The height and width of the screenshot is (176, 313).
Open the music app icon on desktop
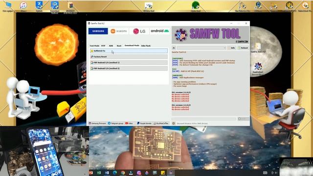[23, 6]
